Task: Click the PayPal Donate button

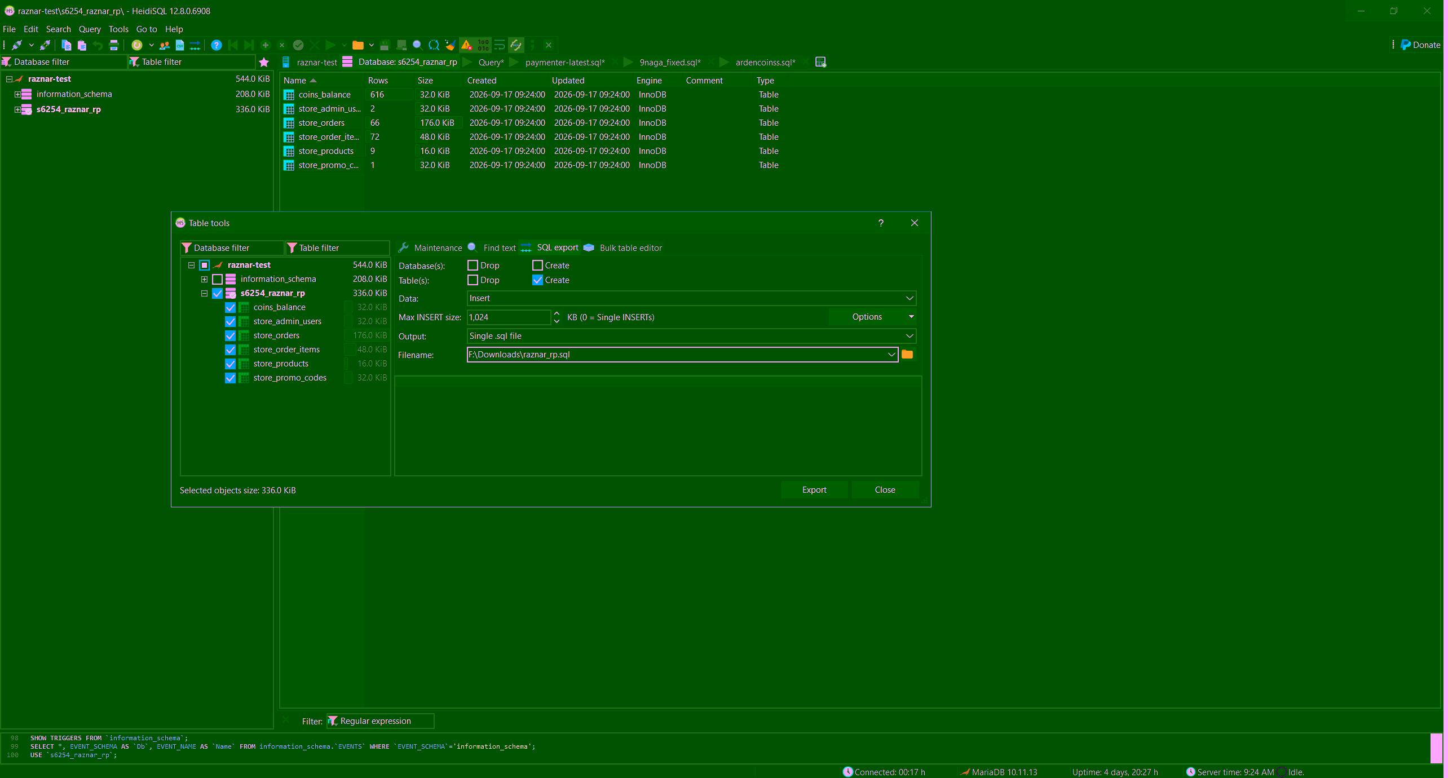Action: tap(1420, 45)
